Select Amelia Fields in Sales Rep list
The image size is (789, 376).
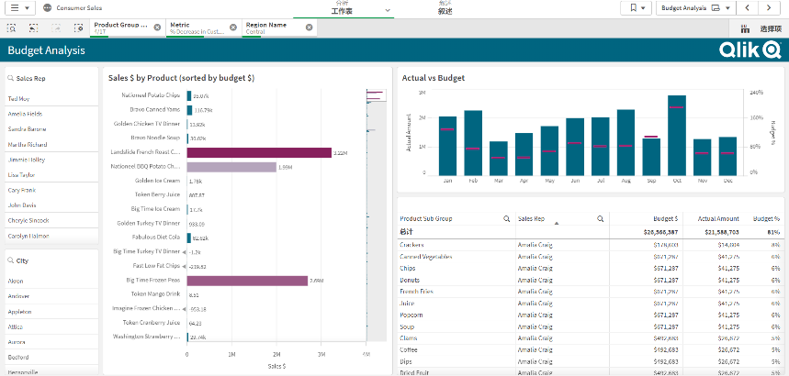(x=51, y=114)
